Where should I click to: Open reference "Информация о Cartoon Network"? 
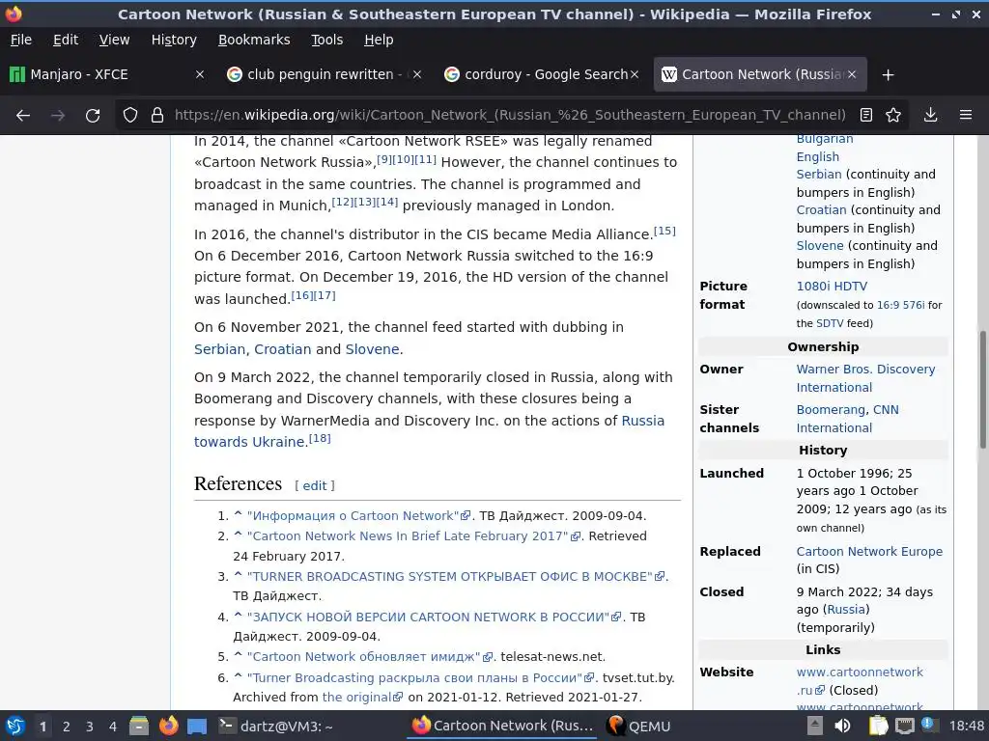pos(358,515)
